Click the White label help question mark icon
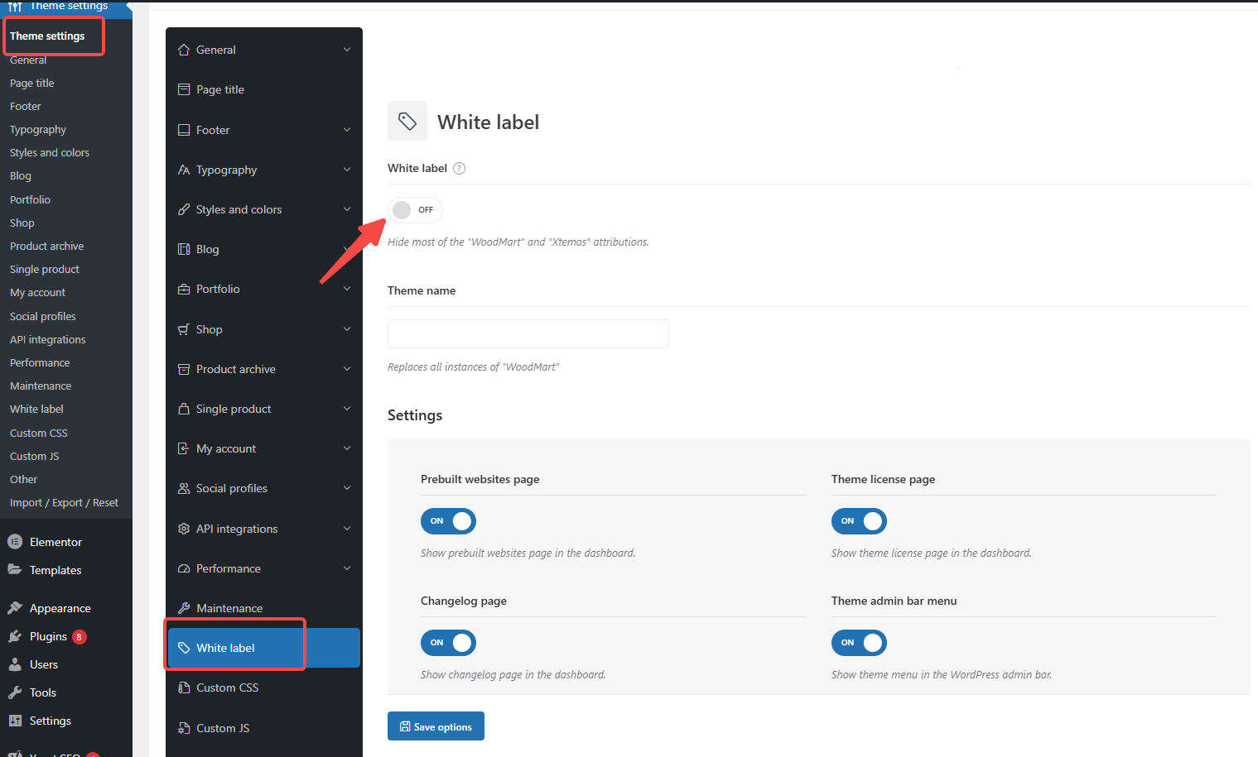 pos(460,169)
